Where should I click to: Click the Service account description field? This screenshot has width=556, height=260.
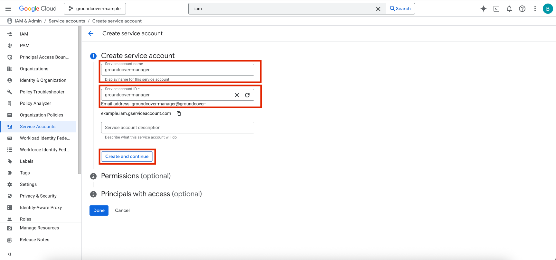point(177,128)
